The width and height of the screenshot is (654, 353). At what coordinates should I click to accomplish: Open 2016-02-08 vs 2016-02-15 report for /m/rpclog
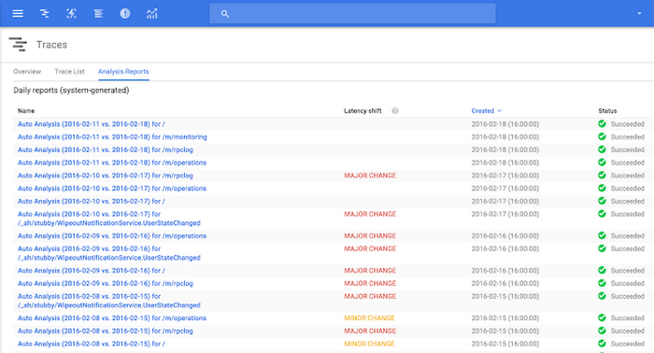point(106,331)
